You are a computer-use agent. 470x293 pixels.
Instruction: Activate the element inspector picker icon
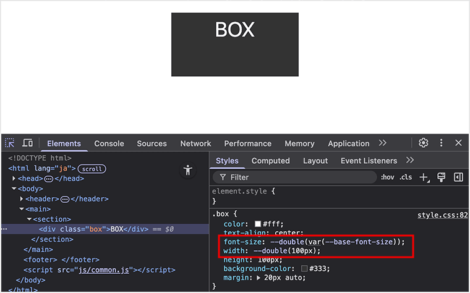(x=10, y=143)
